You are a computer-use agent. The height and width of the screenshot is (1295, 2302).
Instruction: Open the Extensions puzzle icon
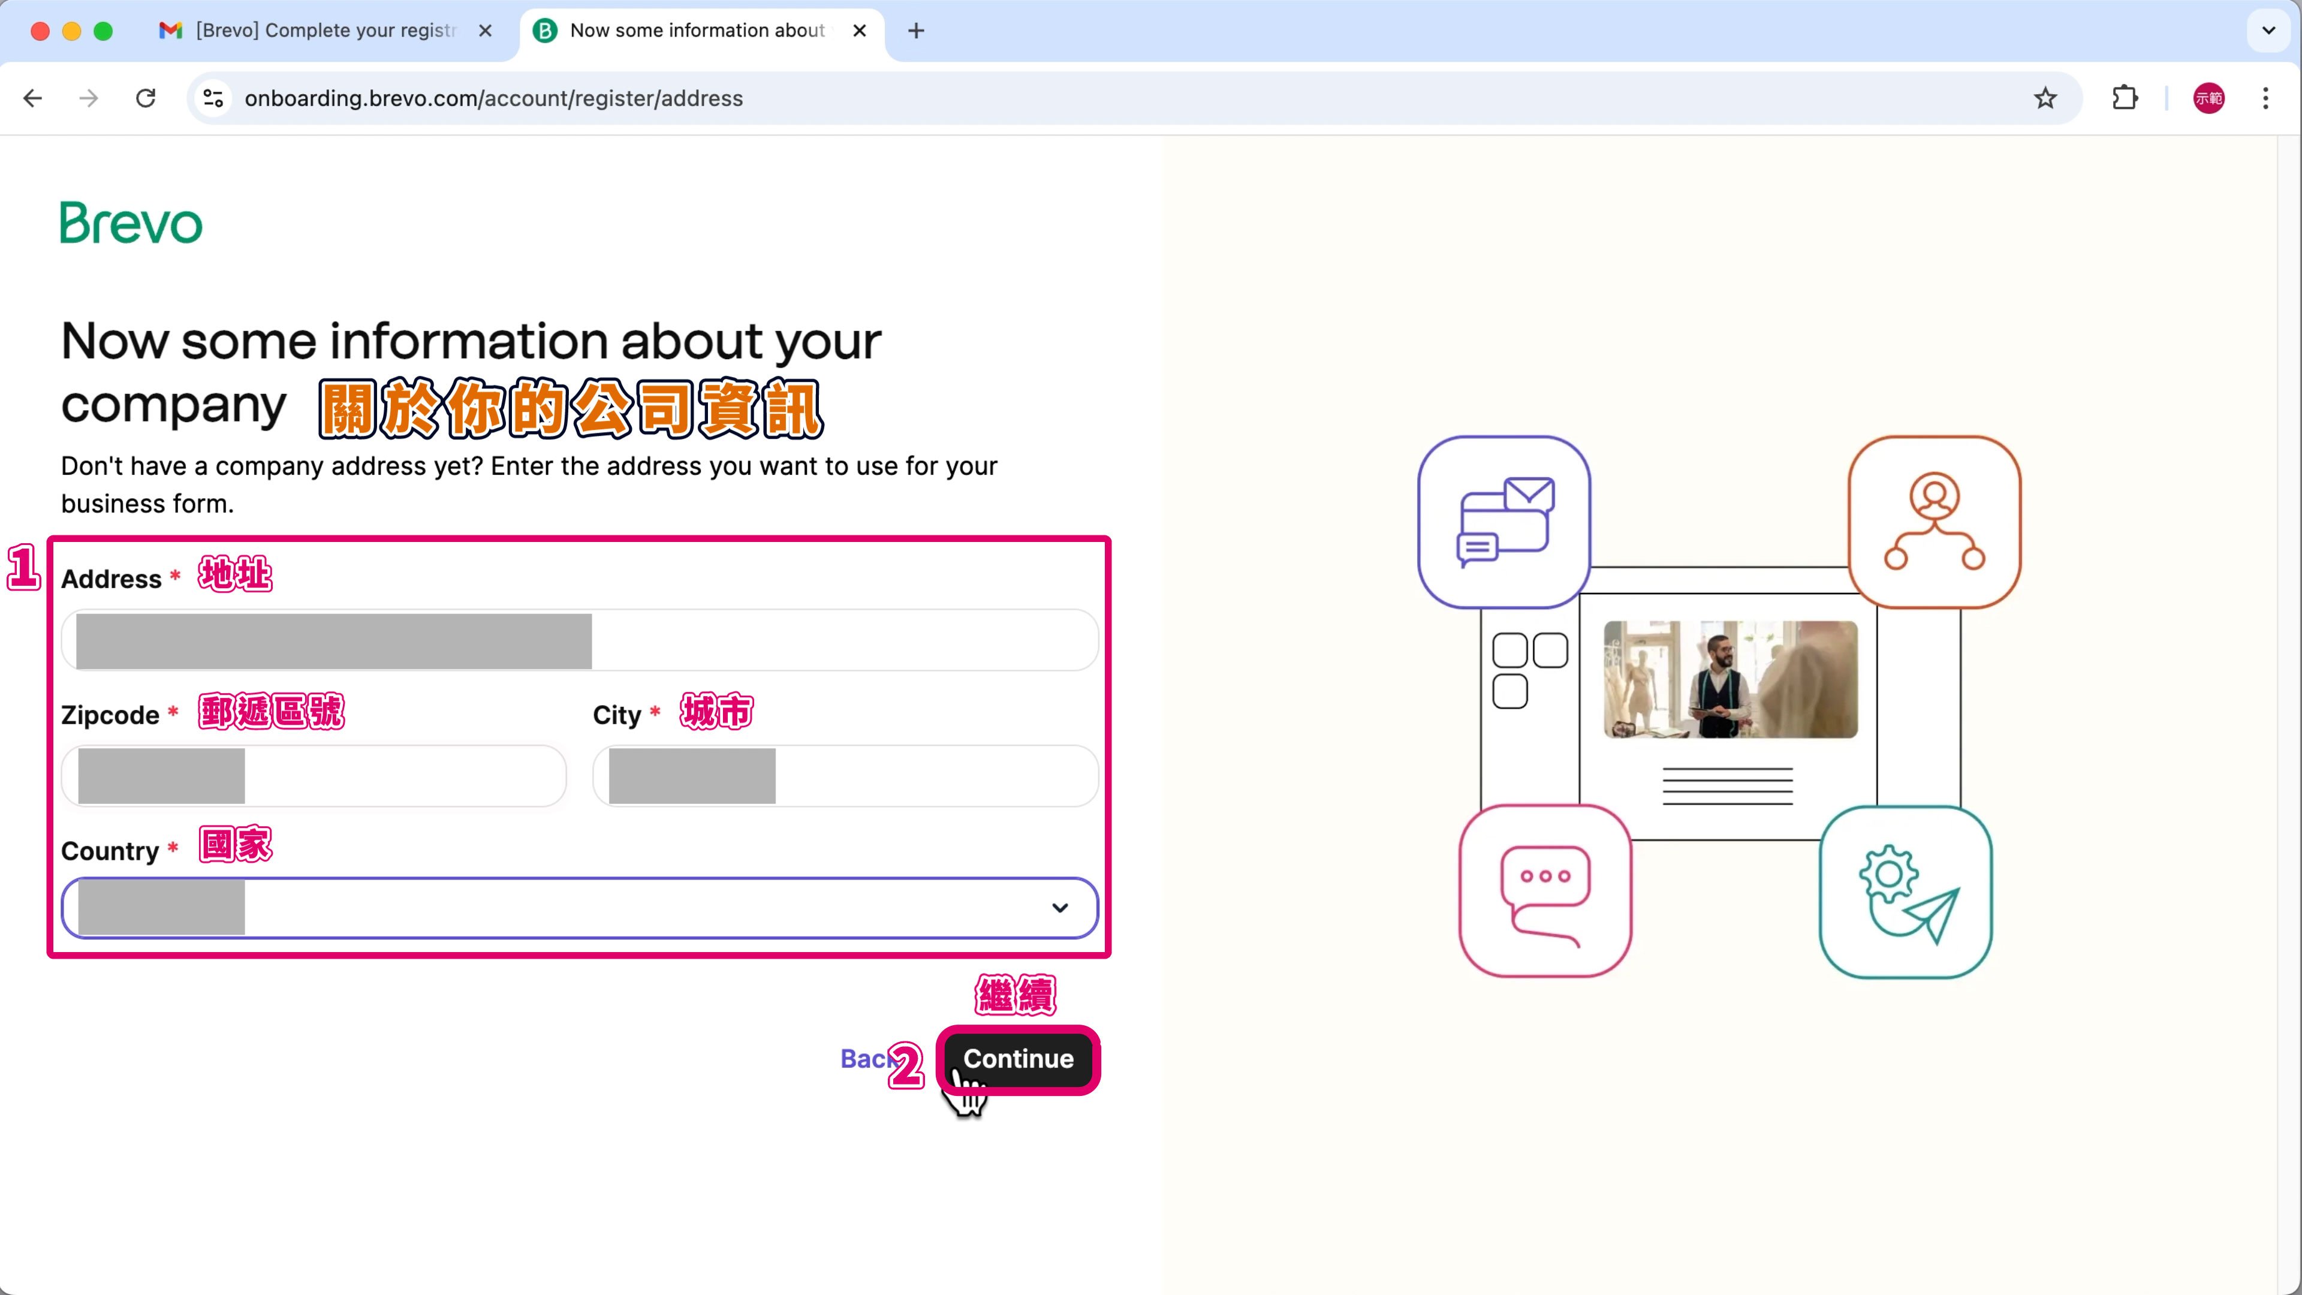pyautogui.click(x=2124, y=98)
